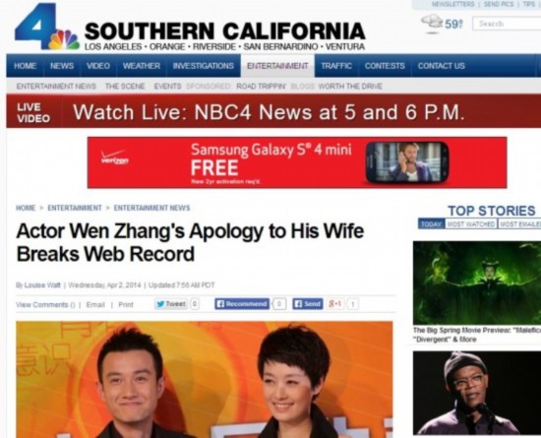Open the Entertainment menu item
Image resolution: width=541 pixels, height=438 pixels.
(x=277, y=66)
